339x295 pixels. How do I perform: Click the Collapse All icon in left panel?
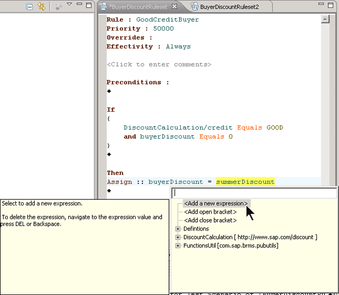30,7
